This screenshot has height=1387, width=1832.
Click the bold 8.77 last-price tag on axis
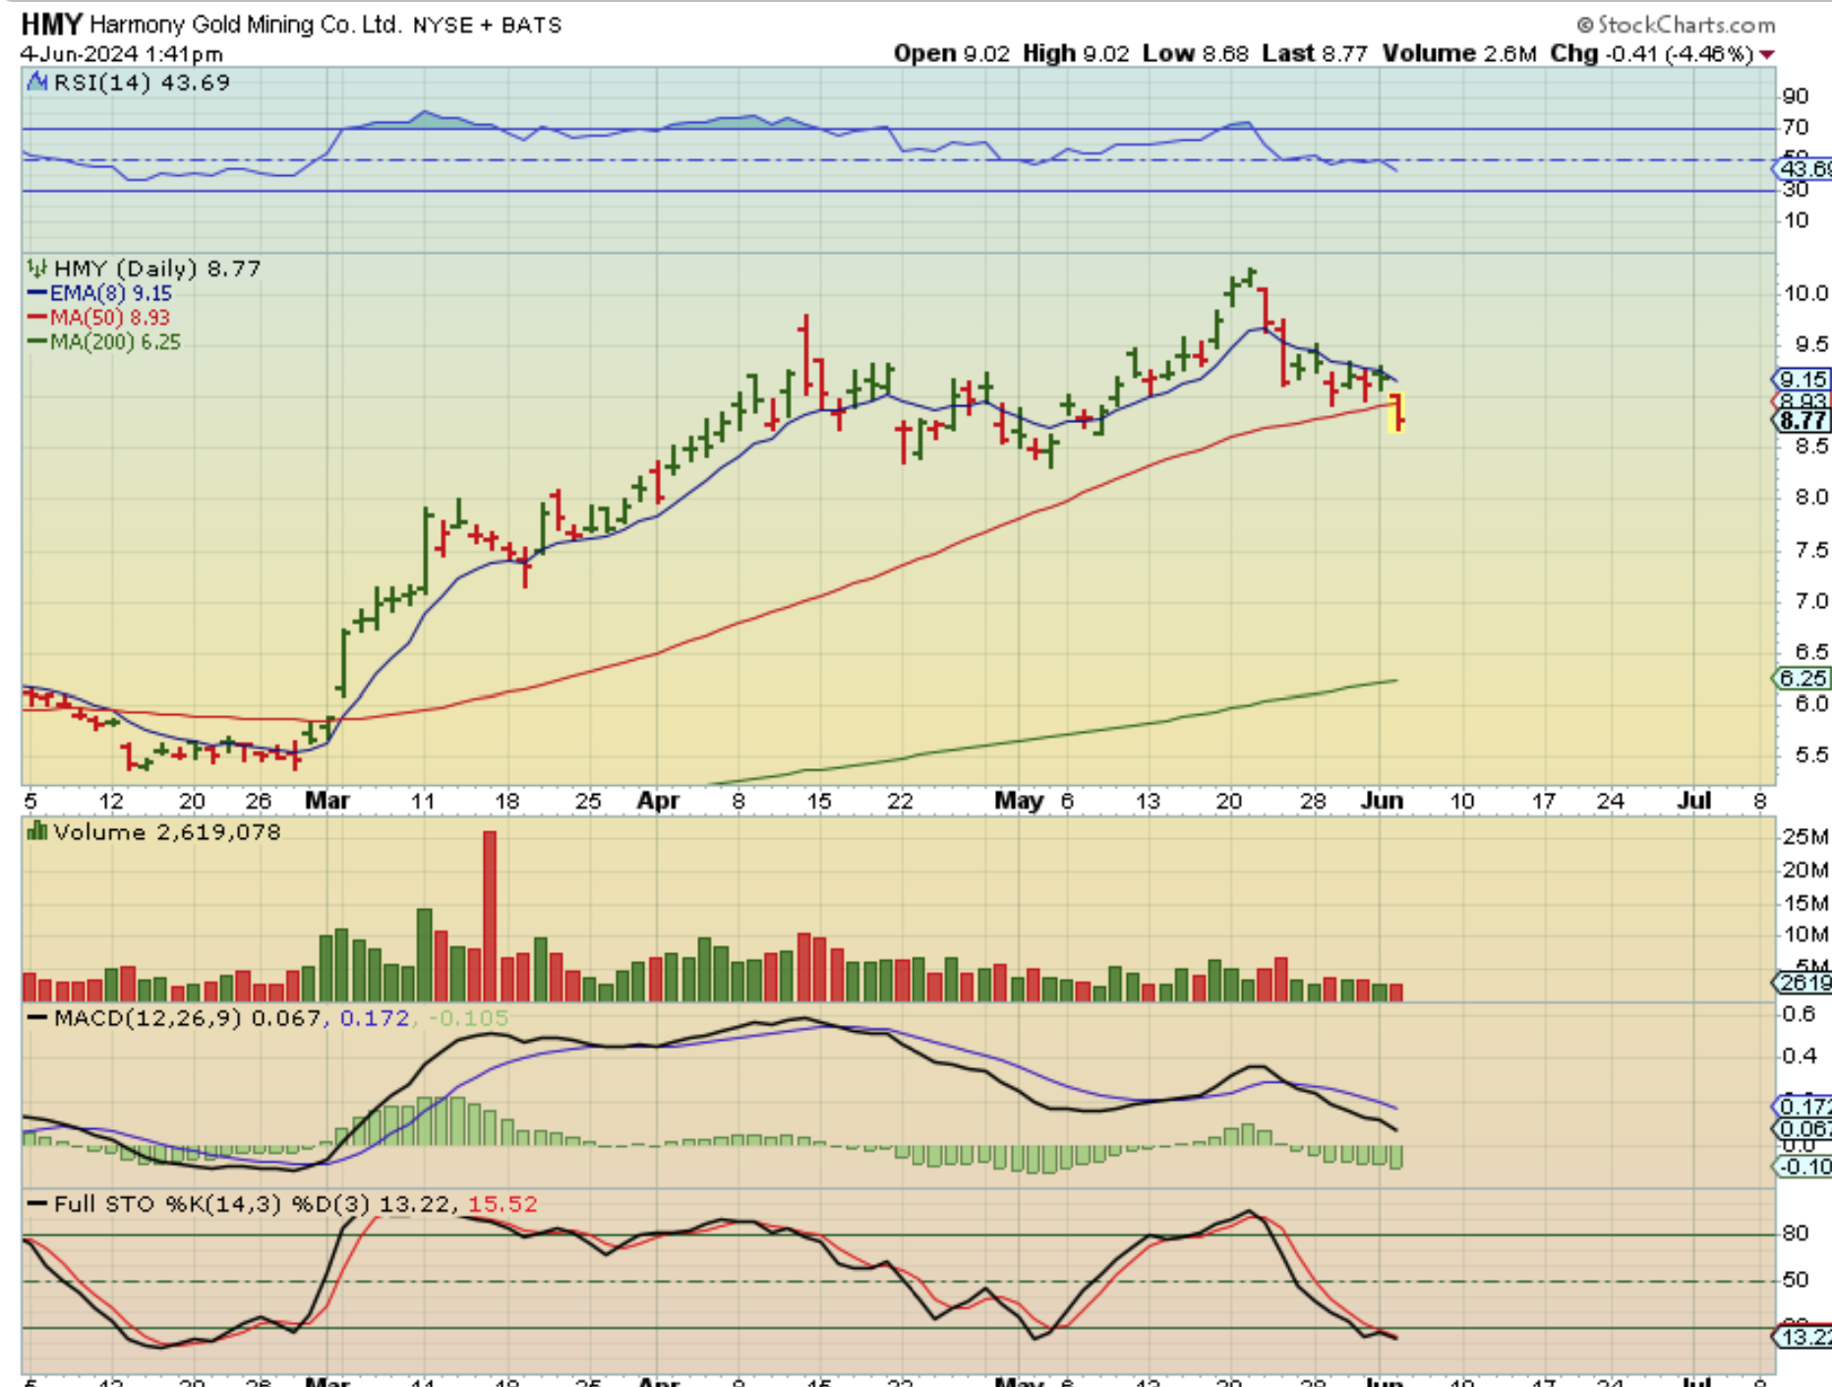click(1802, 421)
